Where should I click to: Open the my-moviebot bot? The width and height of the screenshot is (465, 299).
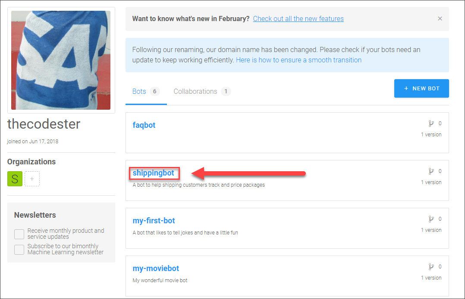coord(156,268)
